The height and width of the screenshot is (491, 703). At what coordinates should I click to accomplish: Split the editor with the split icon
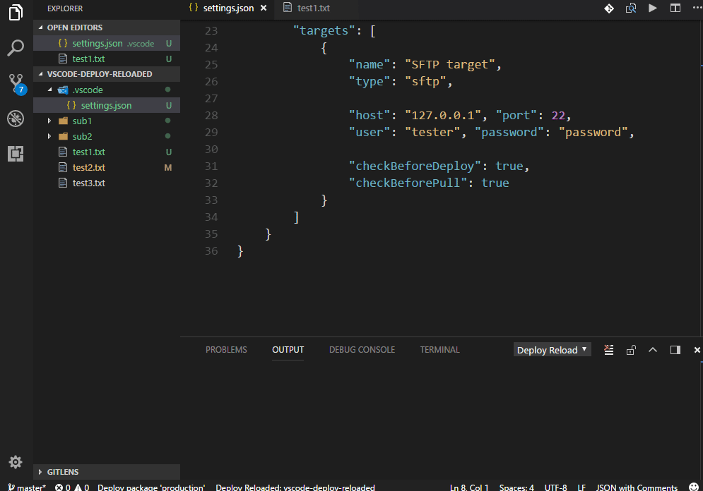pos(675,8)
